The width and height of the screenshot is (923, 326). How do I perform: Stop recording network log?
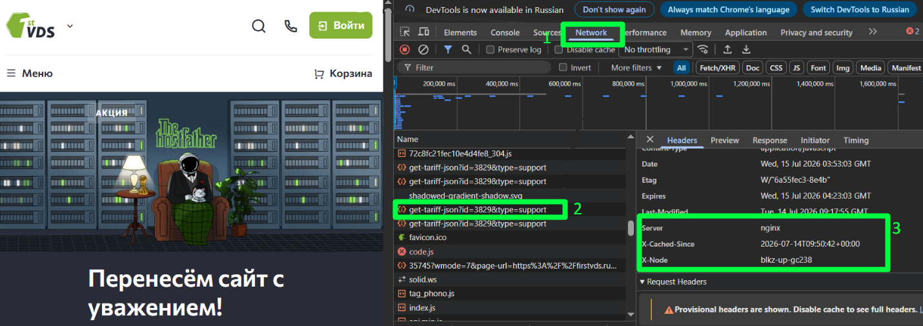pos(405,49)
